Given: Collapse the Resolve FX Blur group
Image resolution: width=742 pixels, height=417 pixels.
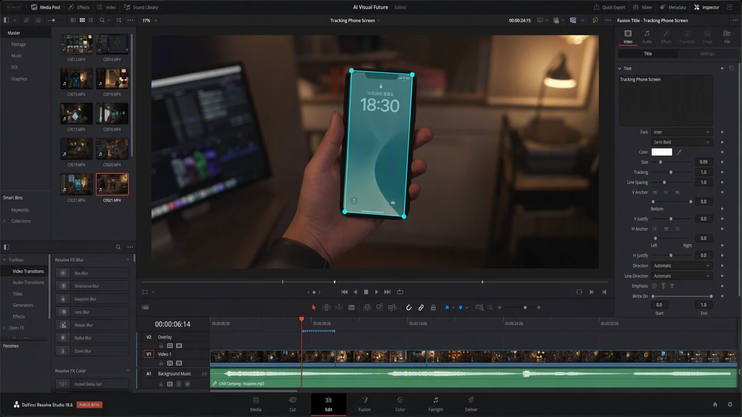Looking at the screenshot, I should [x=128, y=260].
